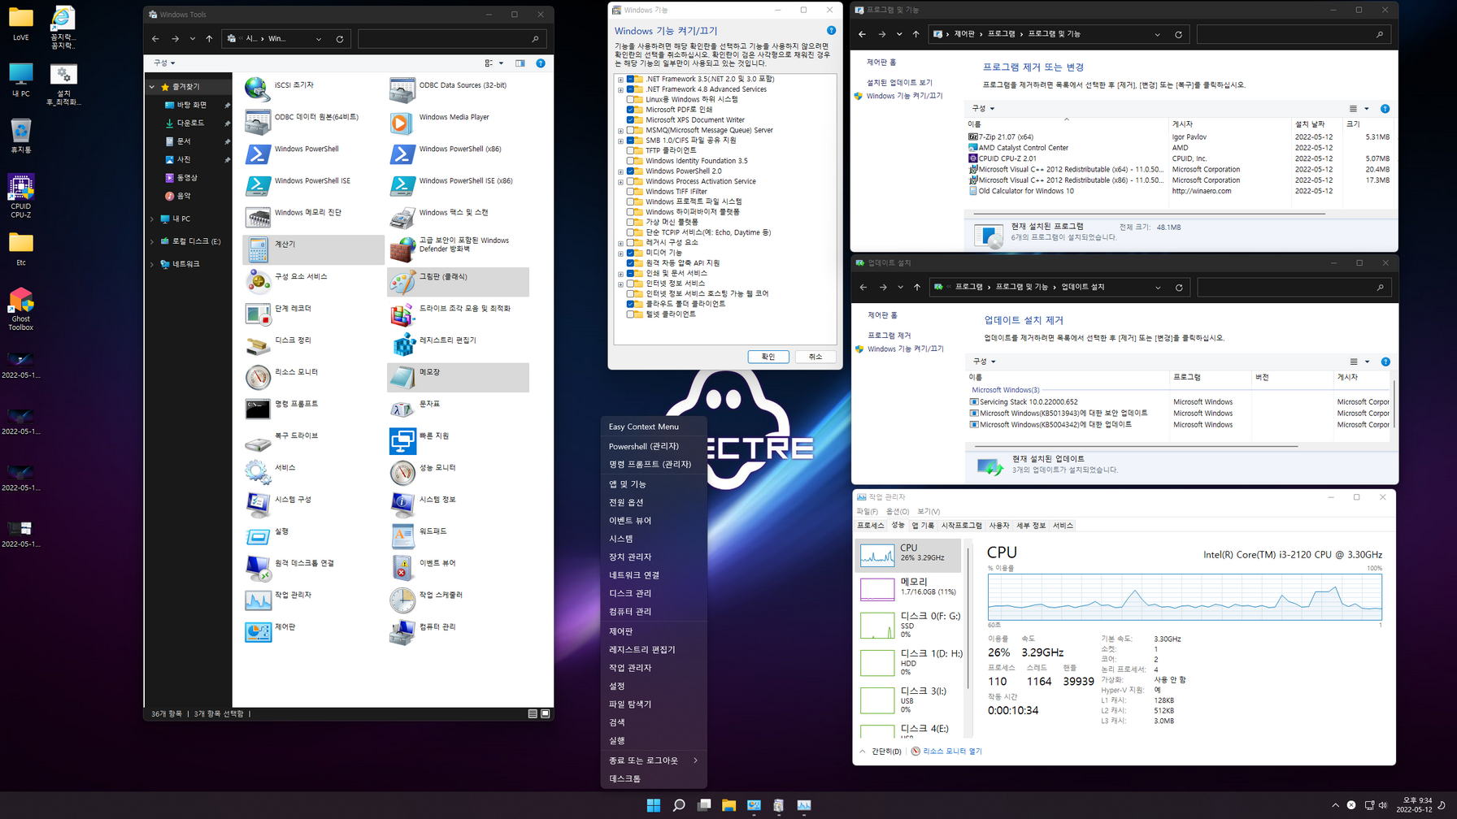
Task: Select the 계산기 calculator icon
Action: click(258, 249)
